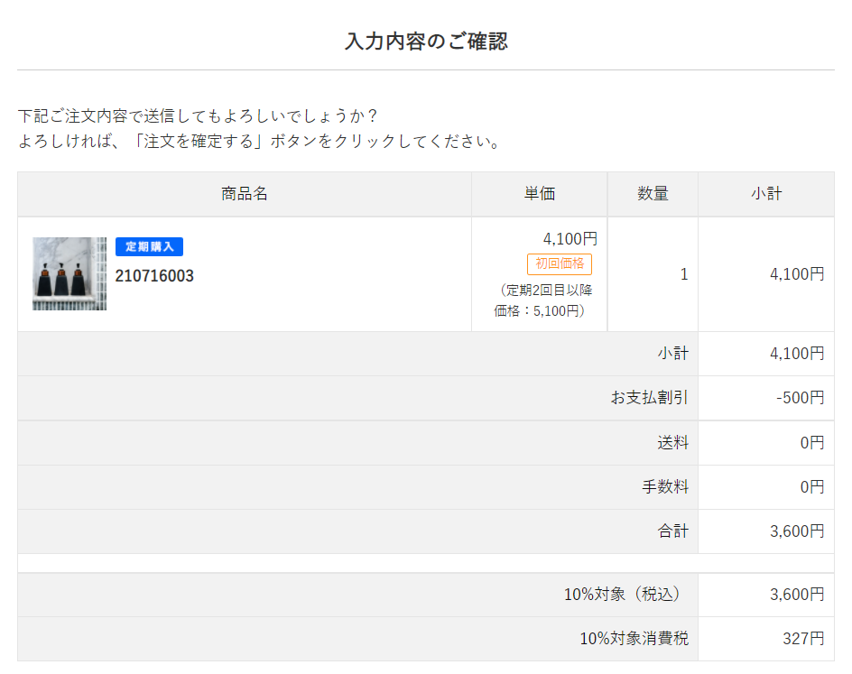Click the 入力内容のご確認 page heading
Screen dimensions: 852x674
(426, 41)
